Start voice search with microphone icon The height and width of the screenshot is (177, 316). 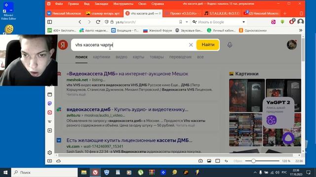230,45
